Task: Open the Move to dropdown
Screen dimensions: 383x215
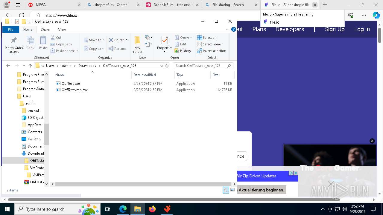Action: [94, 40]
